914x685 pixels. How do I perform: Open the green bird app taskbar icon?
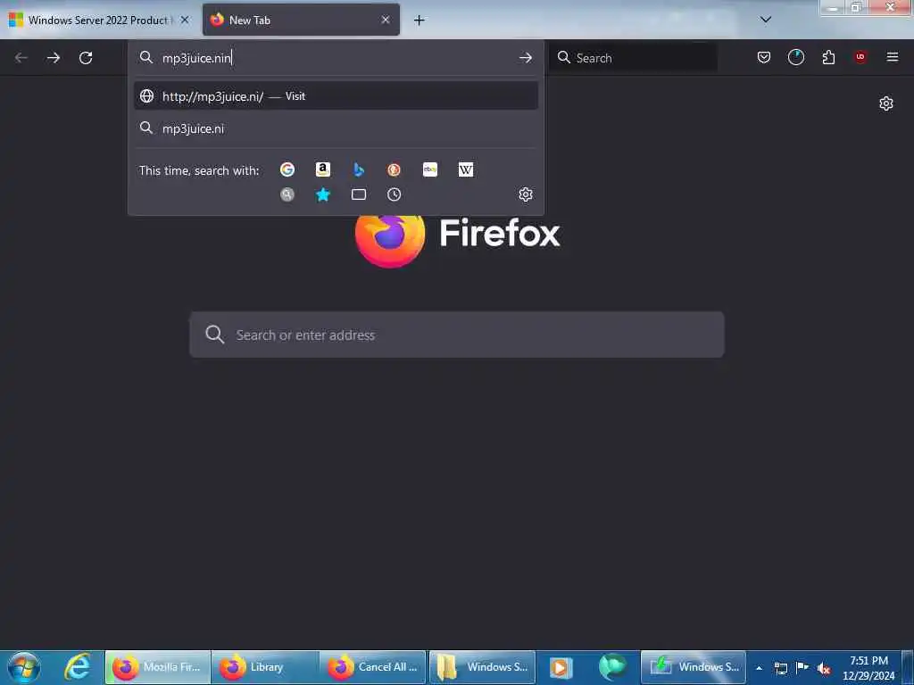tap(611, 667)
